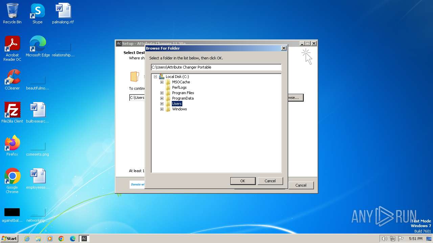Open the employeese document on desktop

click(38, 179)
